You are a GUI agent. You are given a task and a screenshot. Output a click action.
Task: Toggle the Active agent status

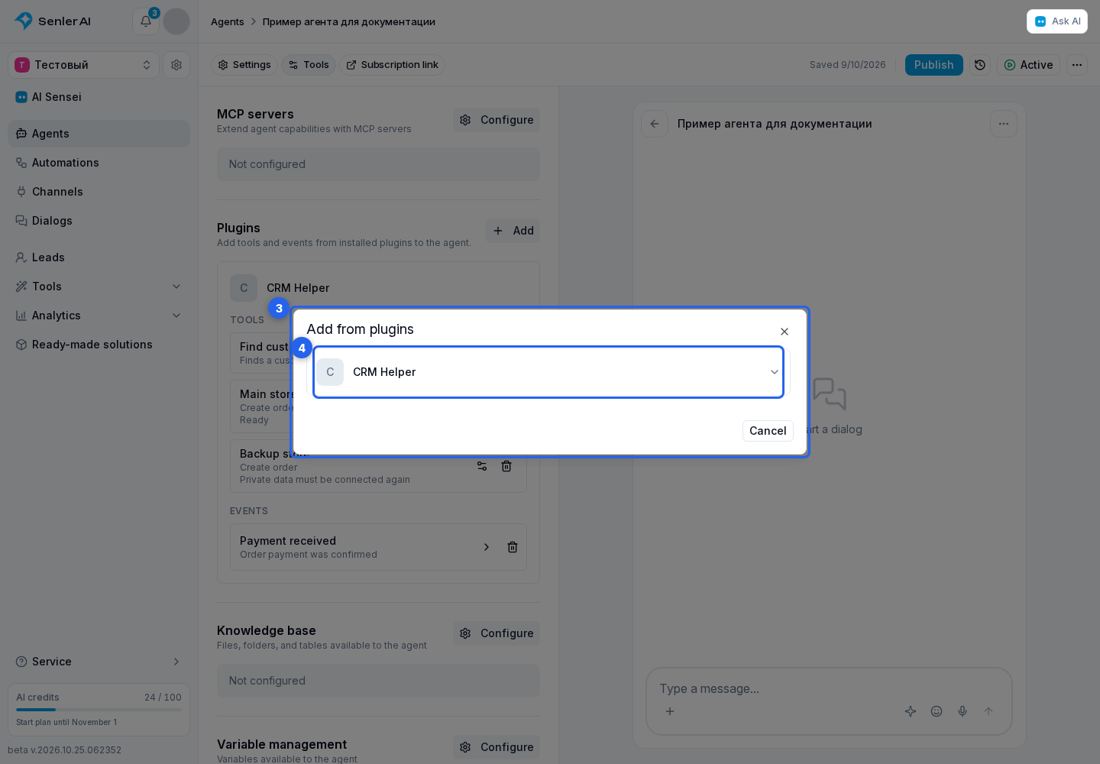[1028, 65]
